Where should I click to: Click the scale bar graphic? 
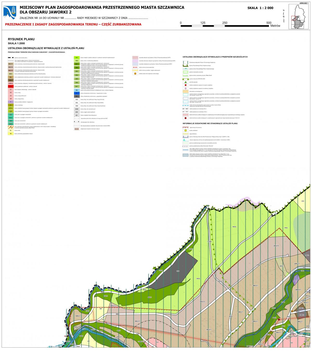[225, 26]
